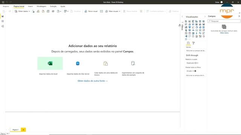Screen dimensions: 241x135
Task: Choose Importar dados do Excel
Action: click(x=50, y=66)
